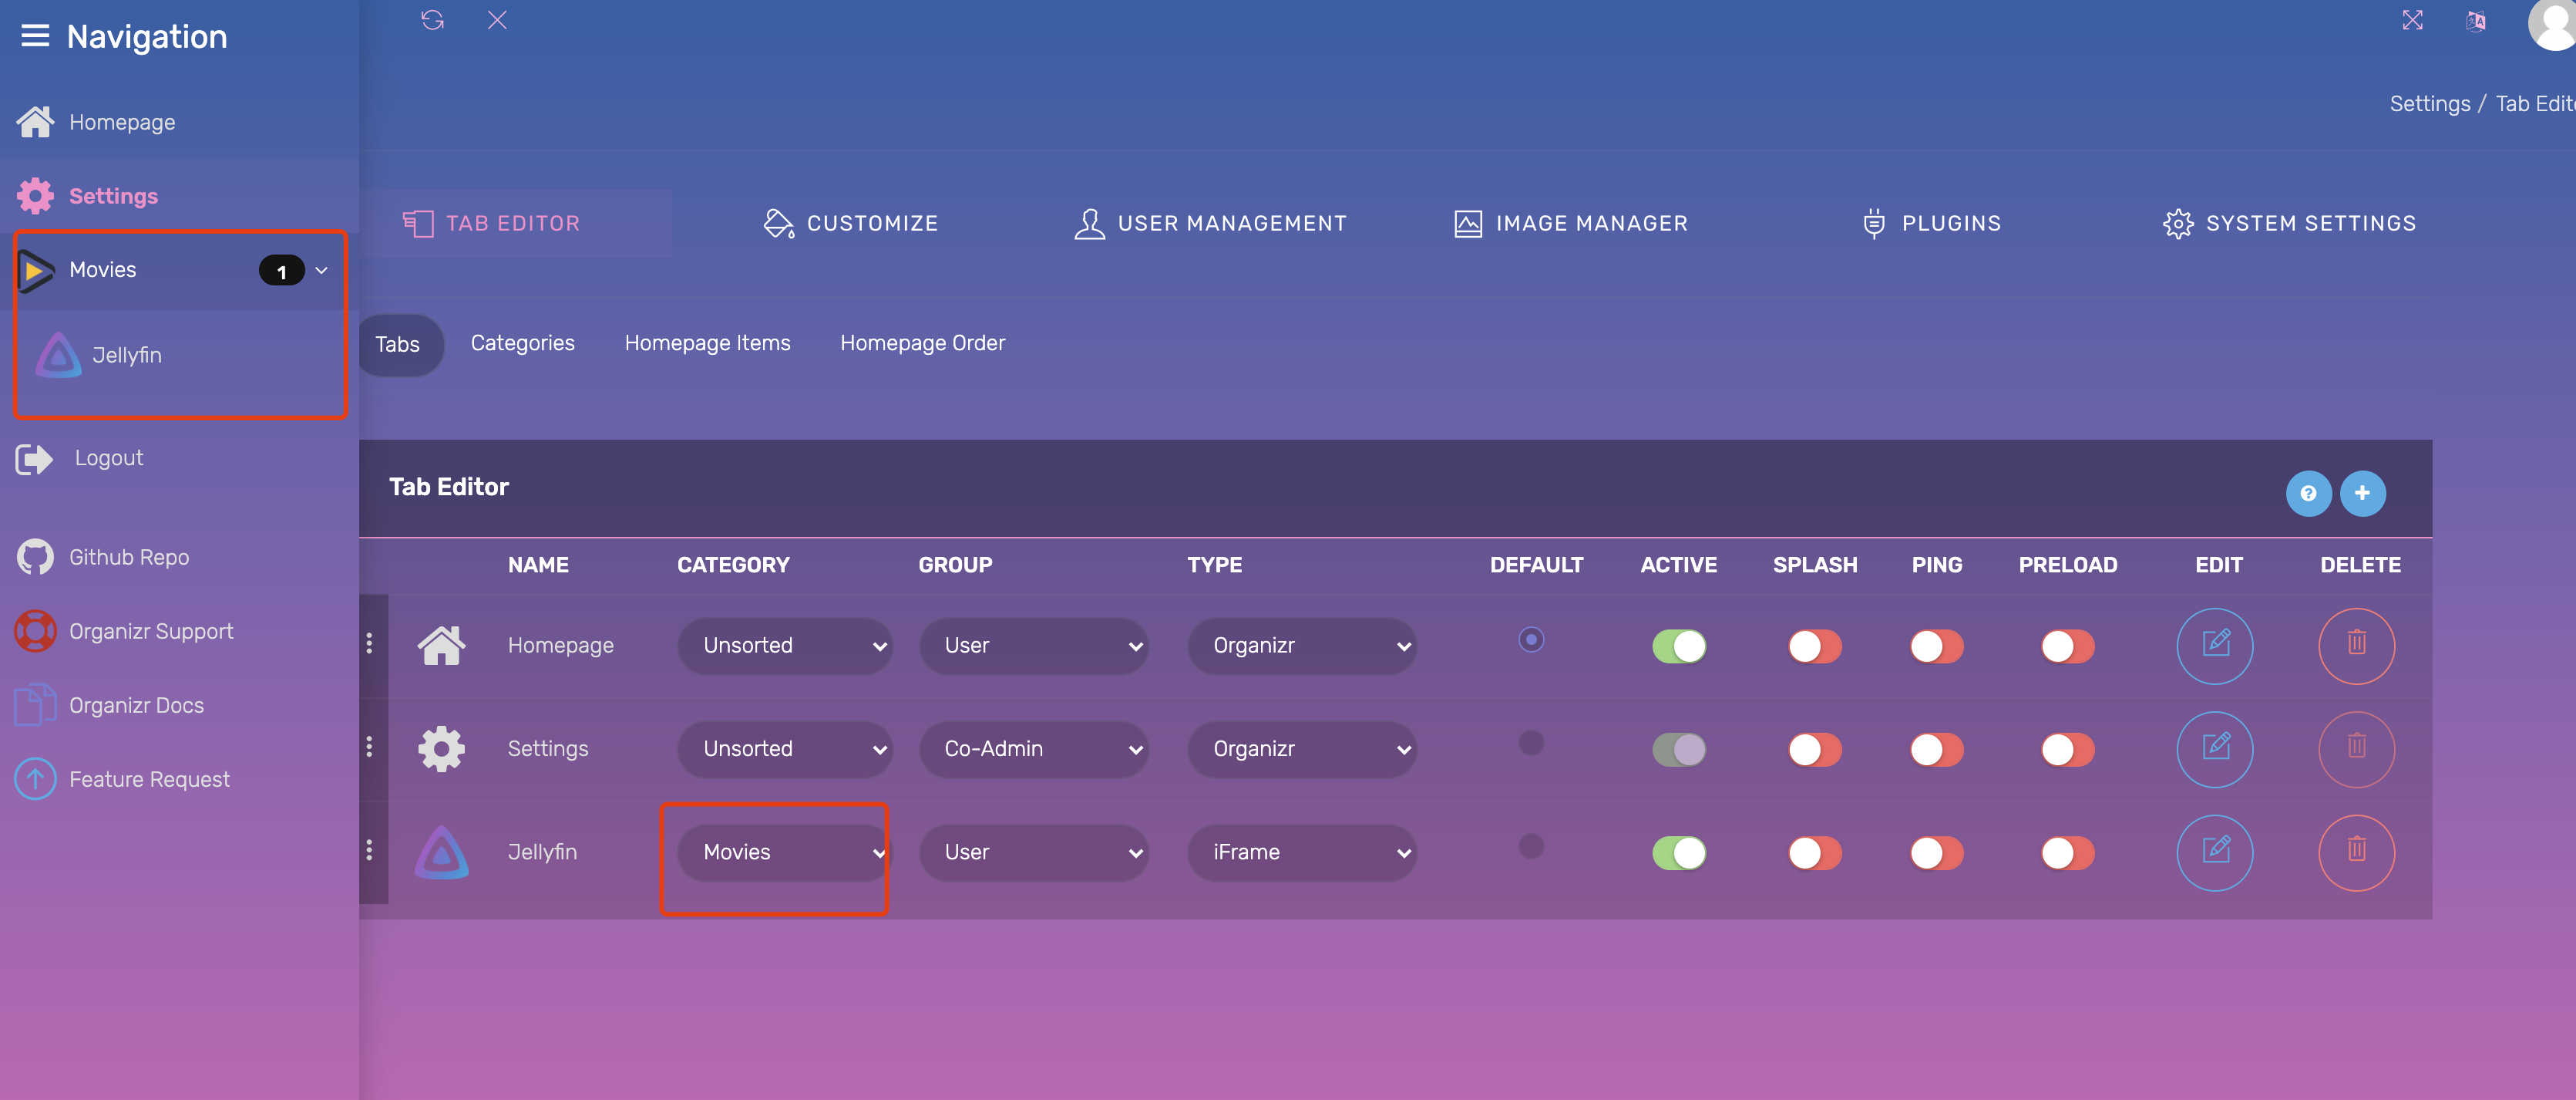Click the Logout link in sidebar
The image size is (2576, 1100).
click(108, 458)
